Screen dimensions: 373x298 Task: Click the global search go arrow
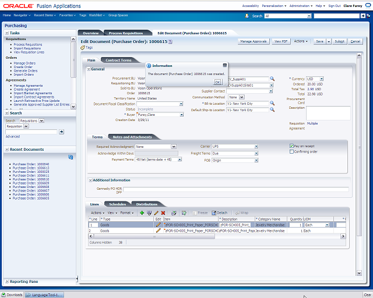[363, 16]
